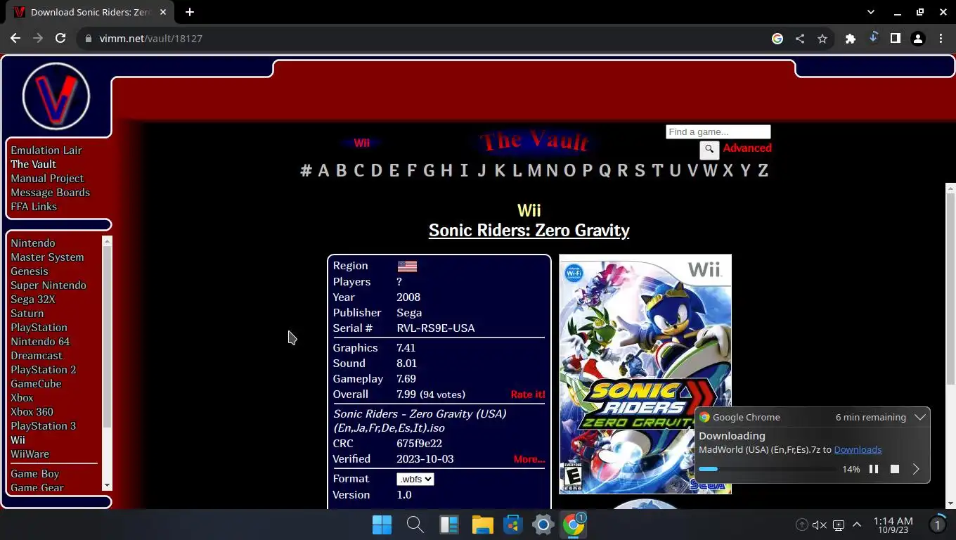956x540 pixels.
Task: Open the Chrome profile avatar
Action: 918,39
